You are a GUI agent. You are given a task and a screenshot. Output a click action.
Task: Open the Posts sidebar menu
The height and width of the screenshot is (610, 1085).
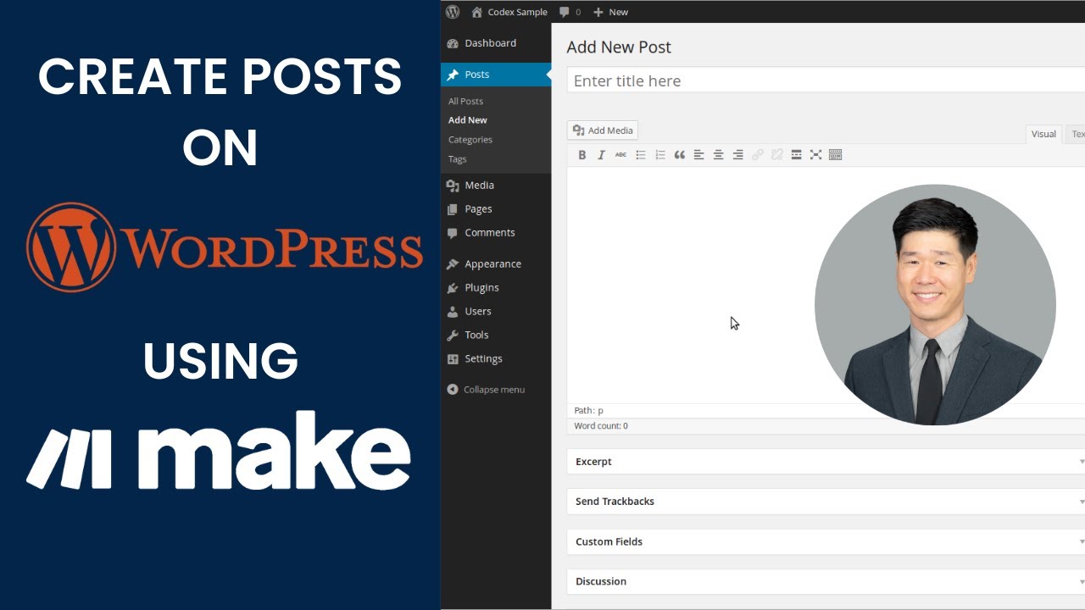point(496,75)
